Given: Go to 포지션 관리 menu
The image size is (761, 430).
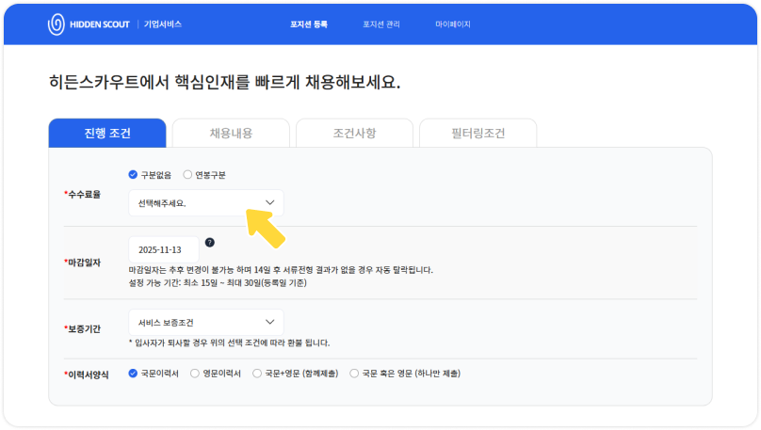Looking at the screenshot, I should 380,24.
